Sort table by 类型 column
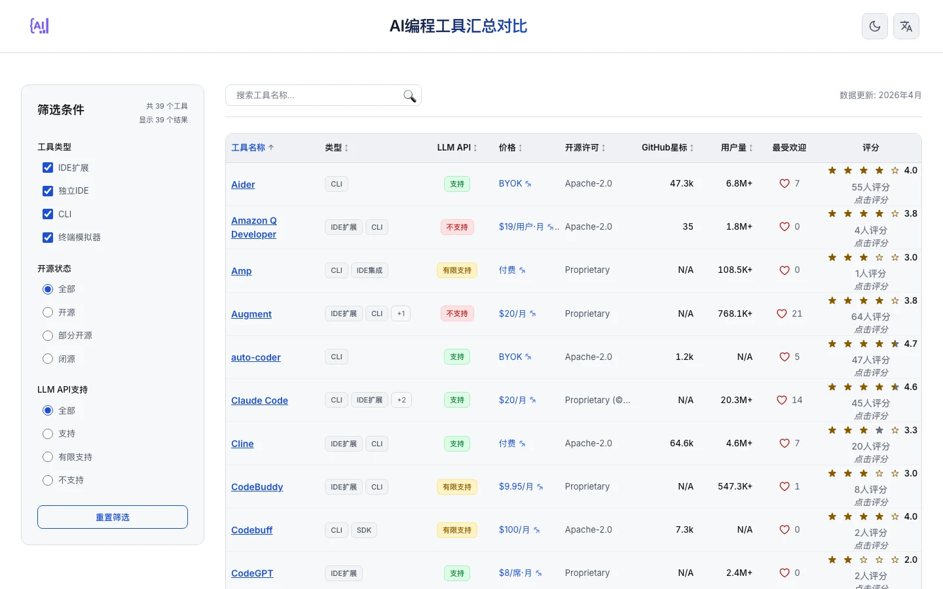 337,148
